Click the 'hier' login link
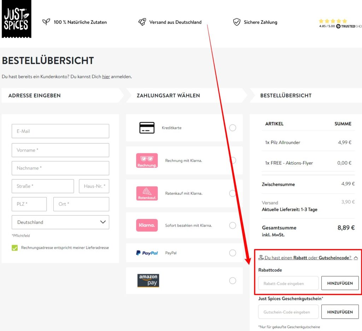 106,77
